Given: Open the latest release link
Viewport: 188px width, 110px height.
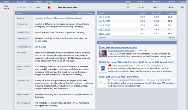Looking at the screenshot, I should coord(75,18).
